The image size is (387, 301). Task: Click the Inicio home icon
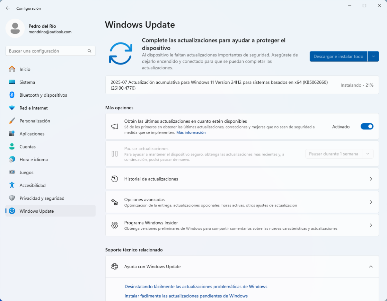12,69
